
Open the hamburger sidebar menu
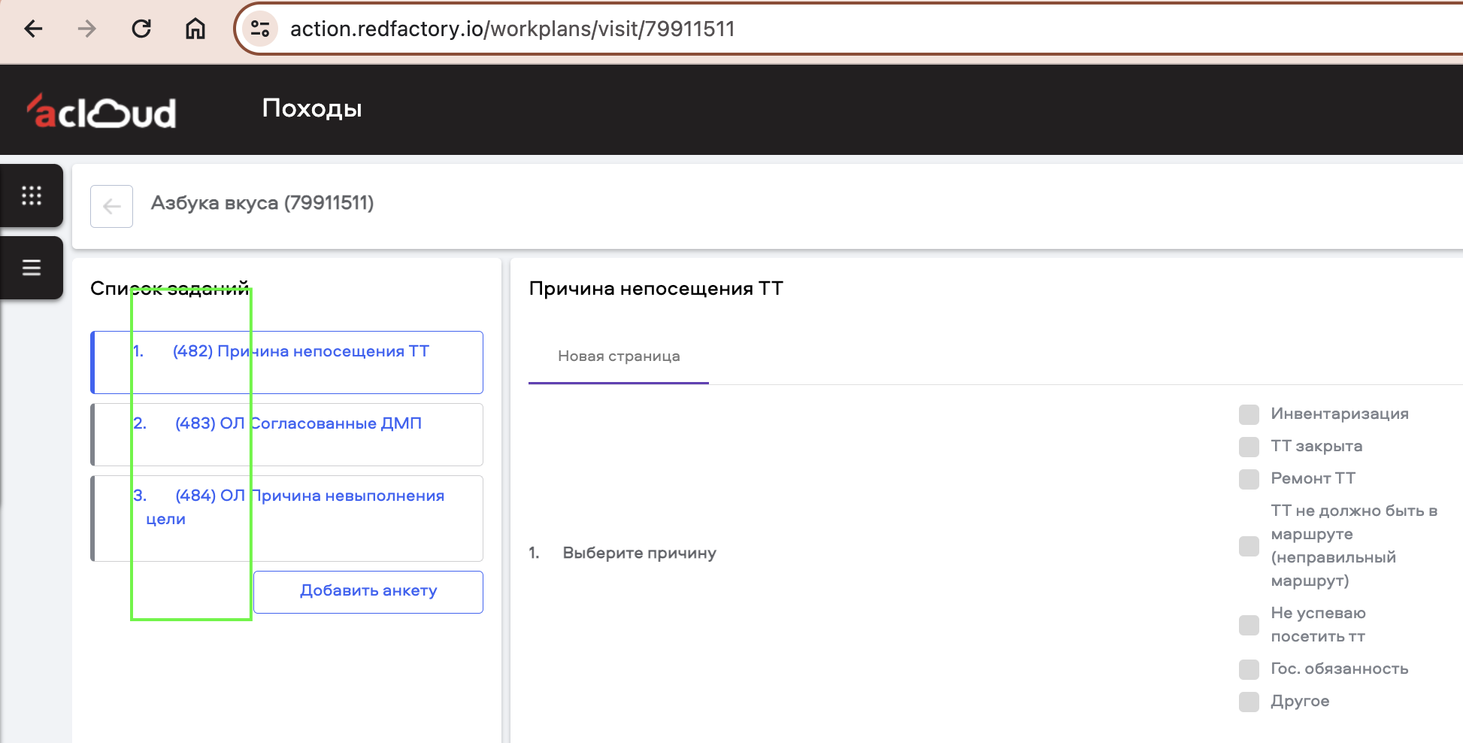[x=32, y=268]
